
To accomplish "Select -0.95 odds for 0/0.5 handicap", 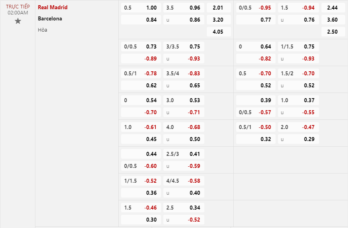I will [x=265, y=8].
